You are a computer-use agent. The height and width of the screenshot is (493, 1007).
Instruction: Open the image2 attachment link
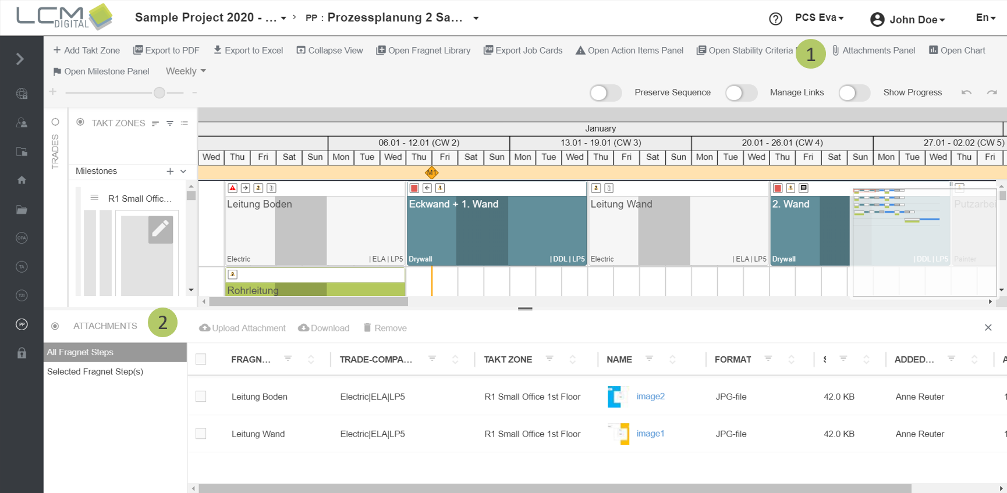click(650, 396)
